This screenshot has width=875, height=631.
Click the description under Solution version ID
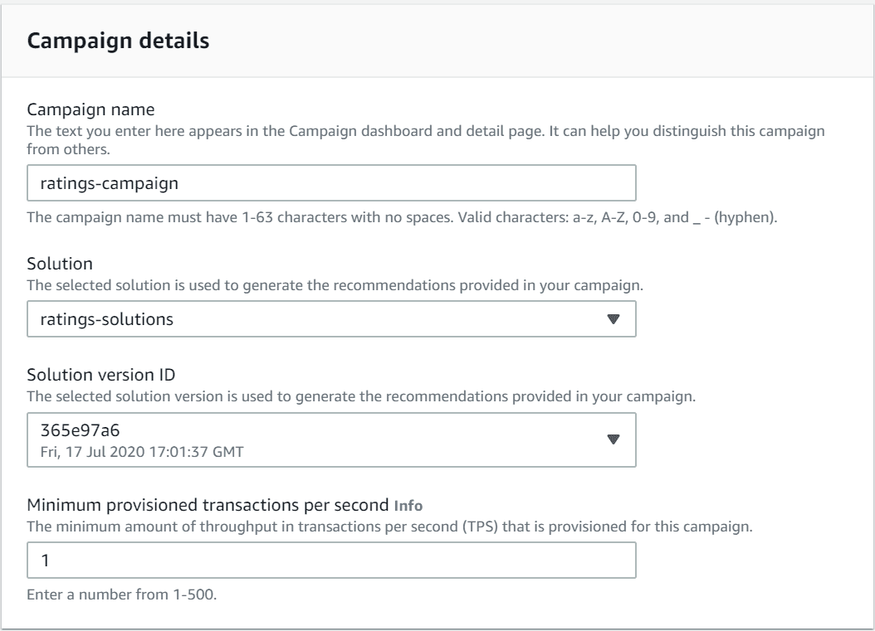[361, 396]
